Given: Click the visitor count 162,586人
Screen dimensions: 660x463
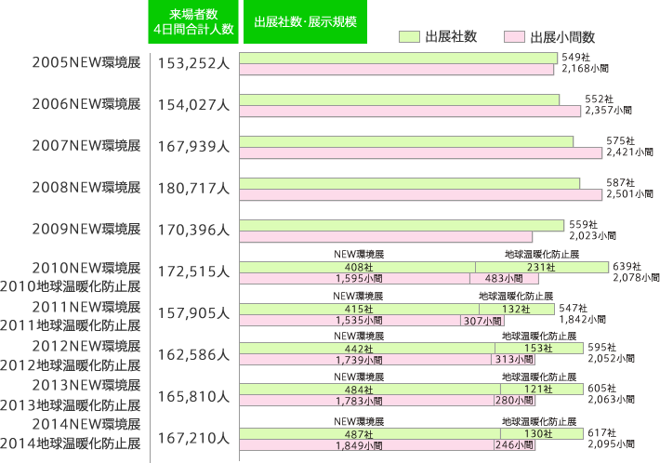Looking at the screenshot, I should [x=193, y=355].
